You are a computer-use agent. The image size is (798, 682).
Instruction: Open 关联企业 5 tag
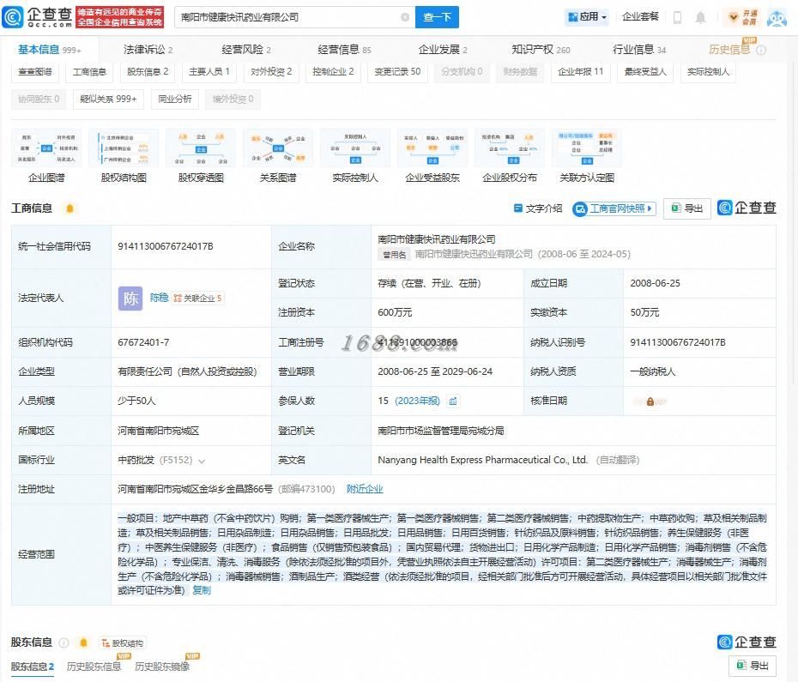pos(197,299)
